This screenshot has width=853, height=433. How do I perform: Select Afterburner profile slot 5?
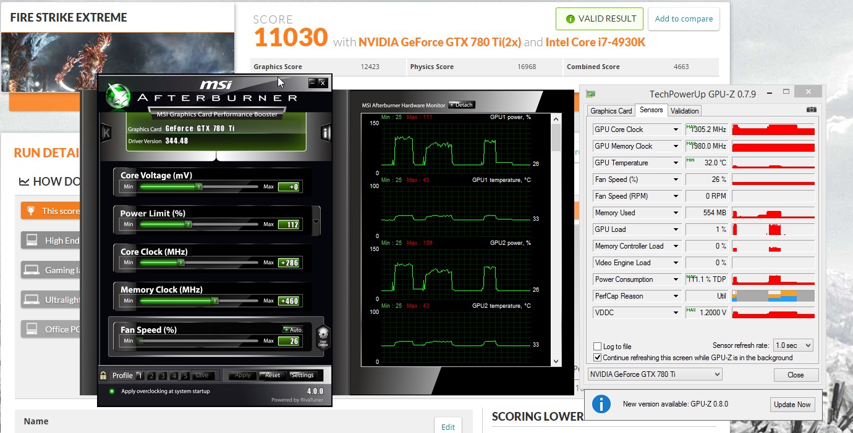point(186,375)
